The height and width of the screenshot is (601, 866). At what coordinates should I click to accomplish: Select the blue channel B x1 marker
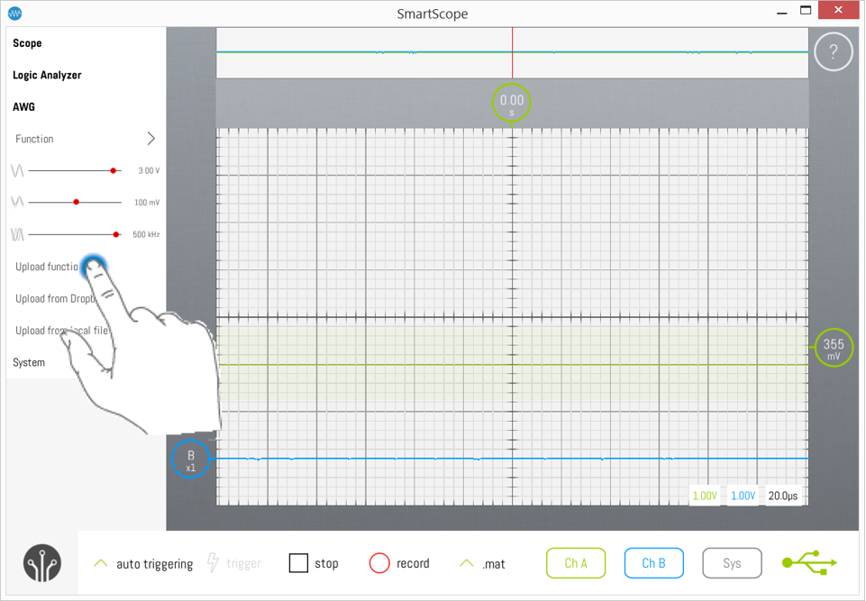(x=190, y=460)
